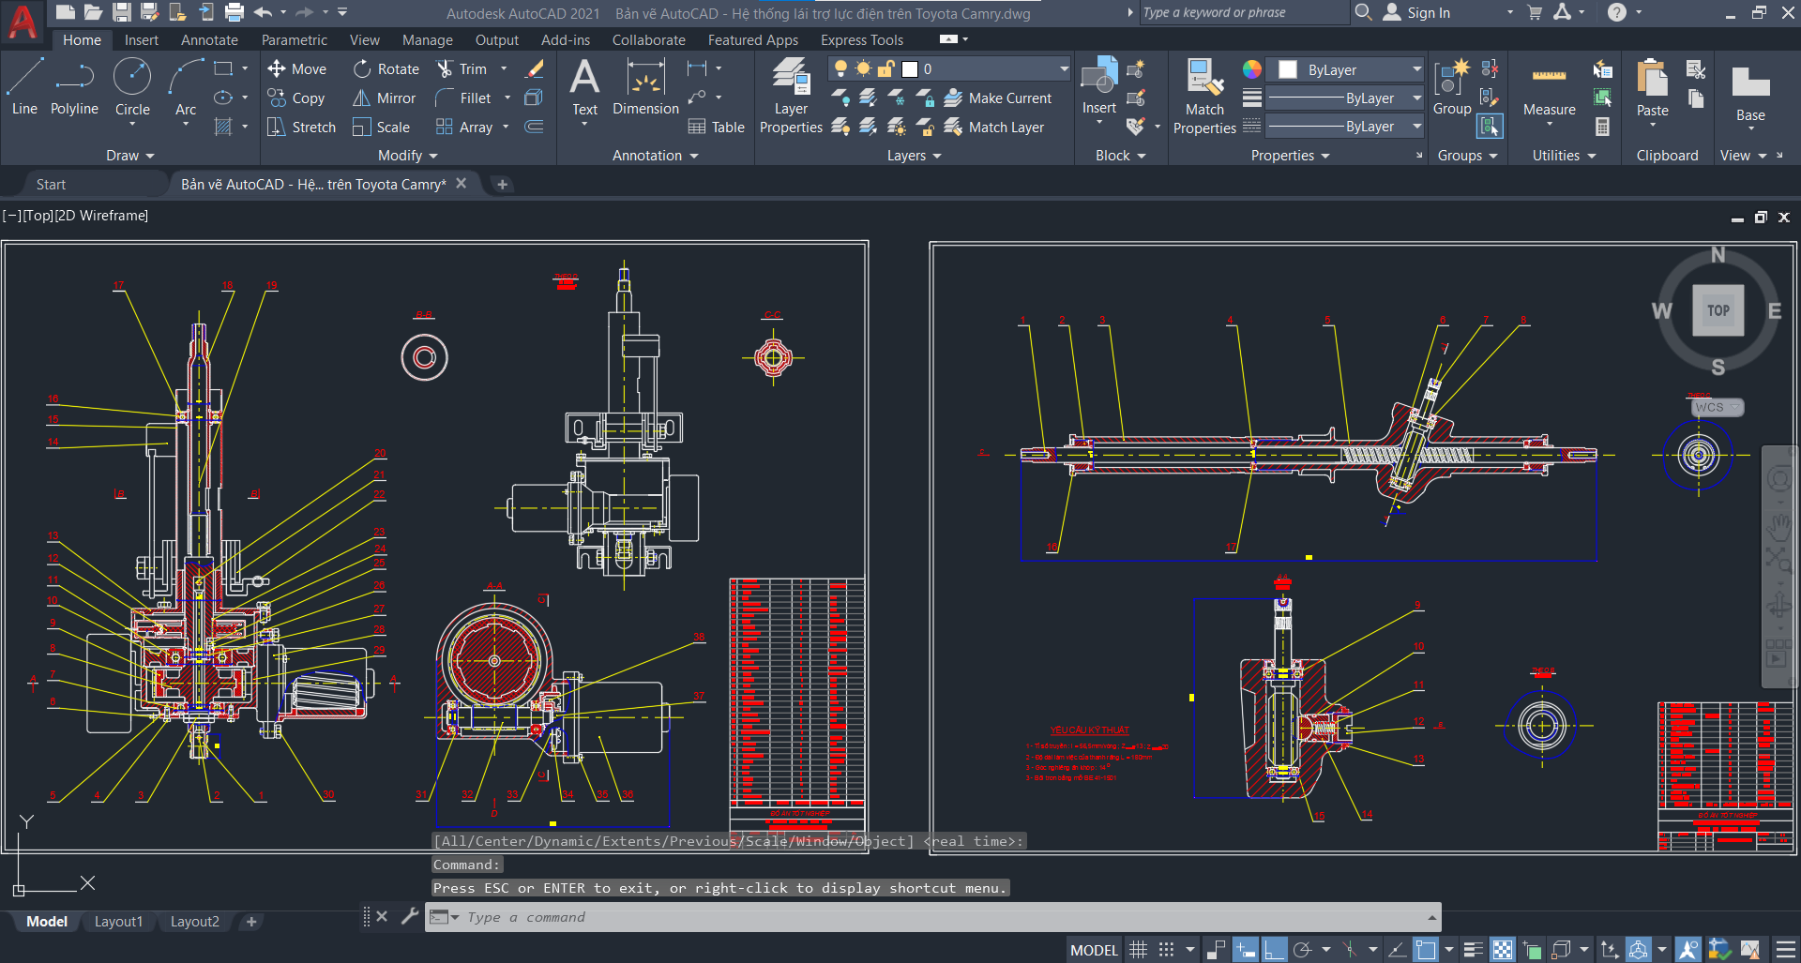
Task: Toggle ortho mode in status bar
Action: pyautogui.click(x=1274, y=950)
